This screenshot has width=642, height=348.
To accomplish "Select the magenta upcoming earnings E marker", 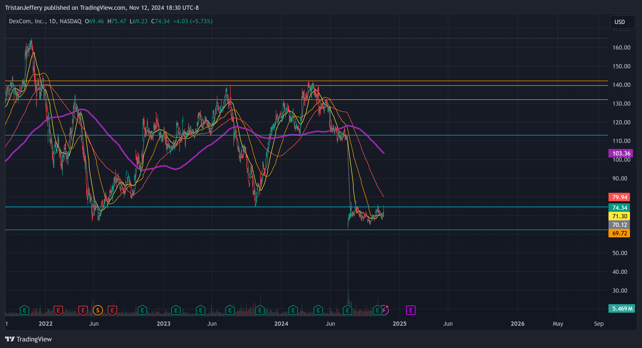I will click(x=411, y=310).
